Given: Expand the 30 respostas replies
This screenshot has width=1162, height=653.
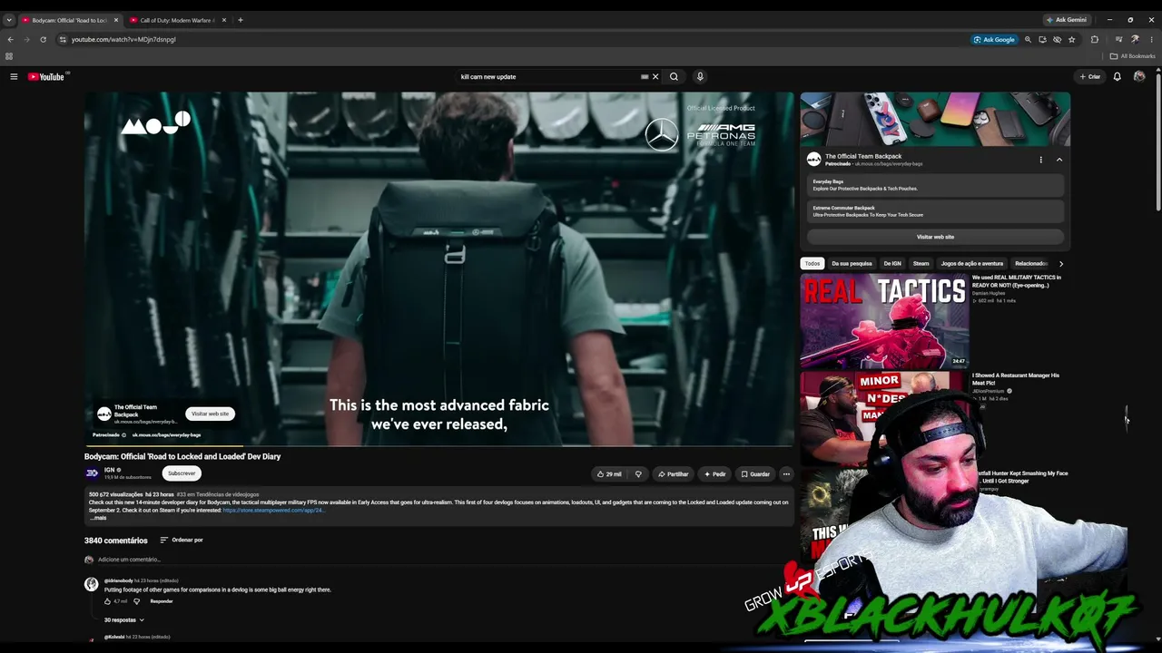Looking at the screenshot, I should (x=124, y=620).
